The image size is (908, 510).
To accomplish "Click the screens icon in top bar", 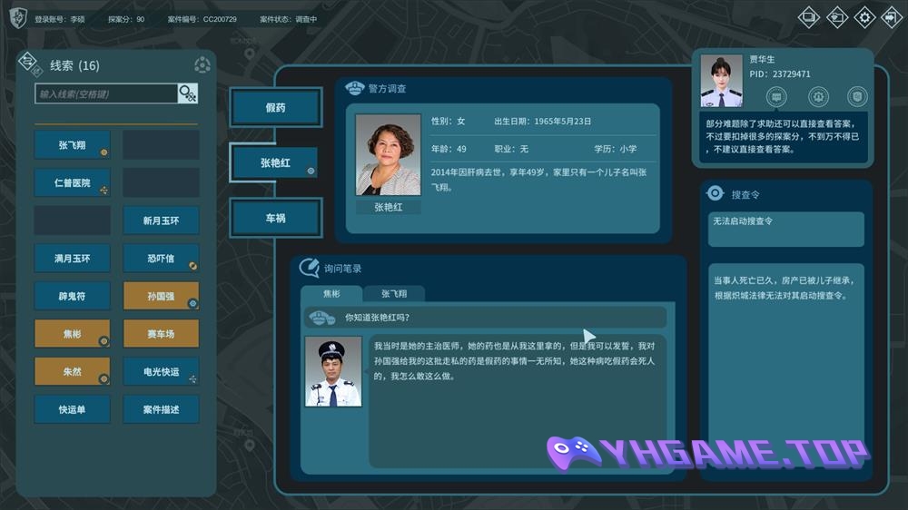I will (808, 17).
